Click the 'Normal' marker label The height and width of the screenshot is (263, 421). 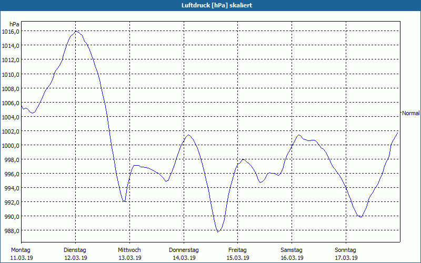pyautogui.click(x=411, y=113)
